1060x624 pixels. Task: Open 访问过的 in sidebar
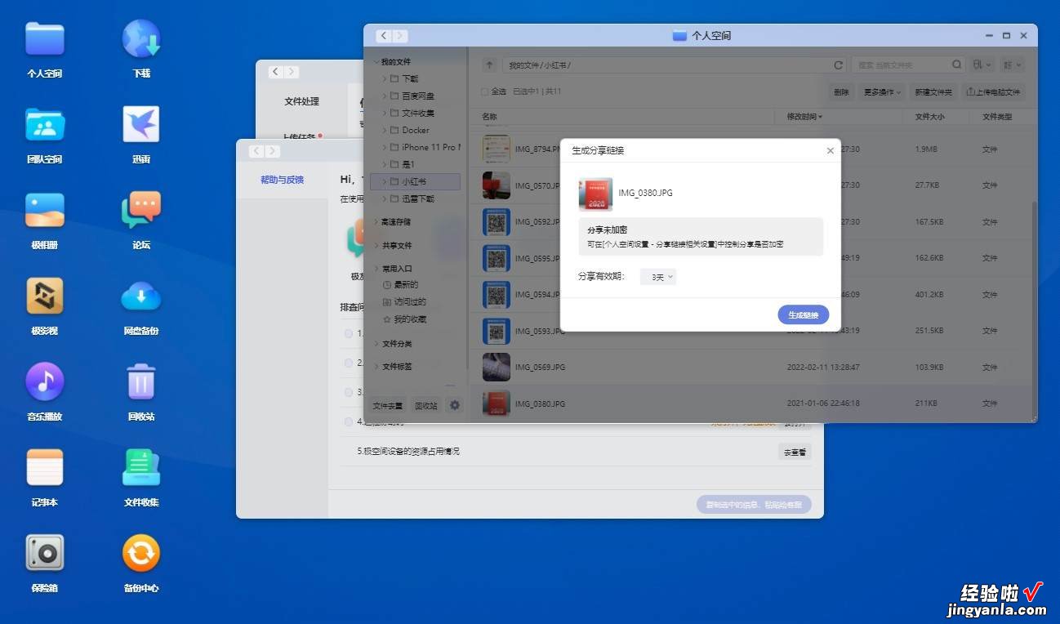pyautogui.click(x=404, y=302)
